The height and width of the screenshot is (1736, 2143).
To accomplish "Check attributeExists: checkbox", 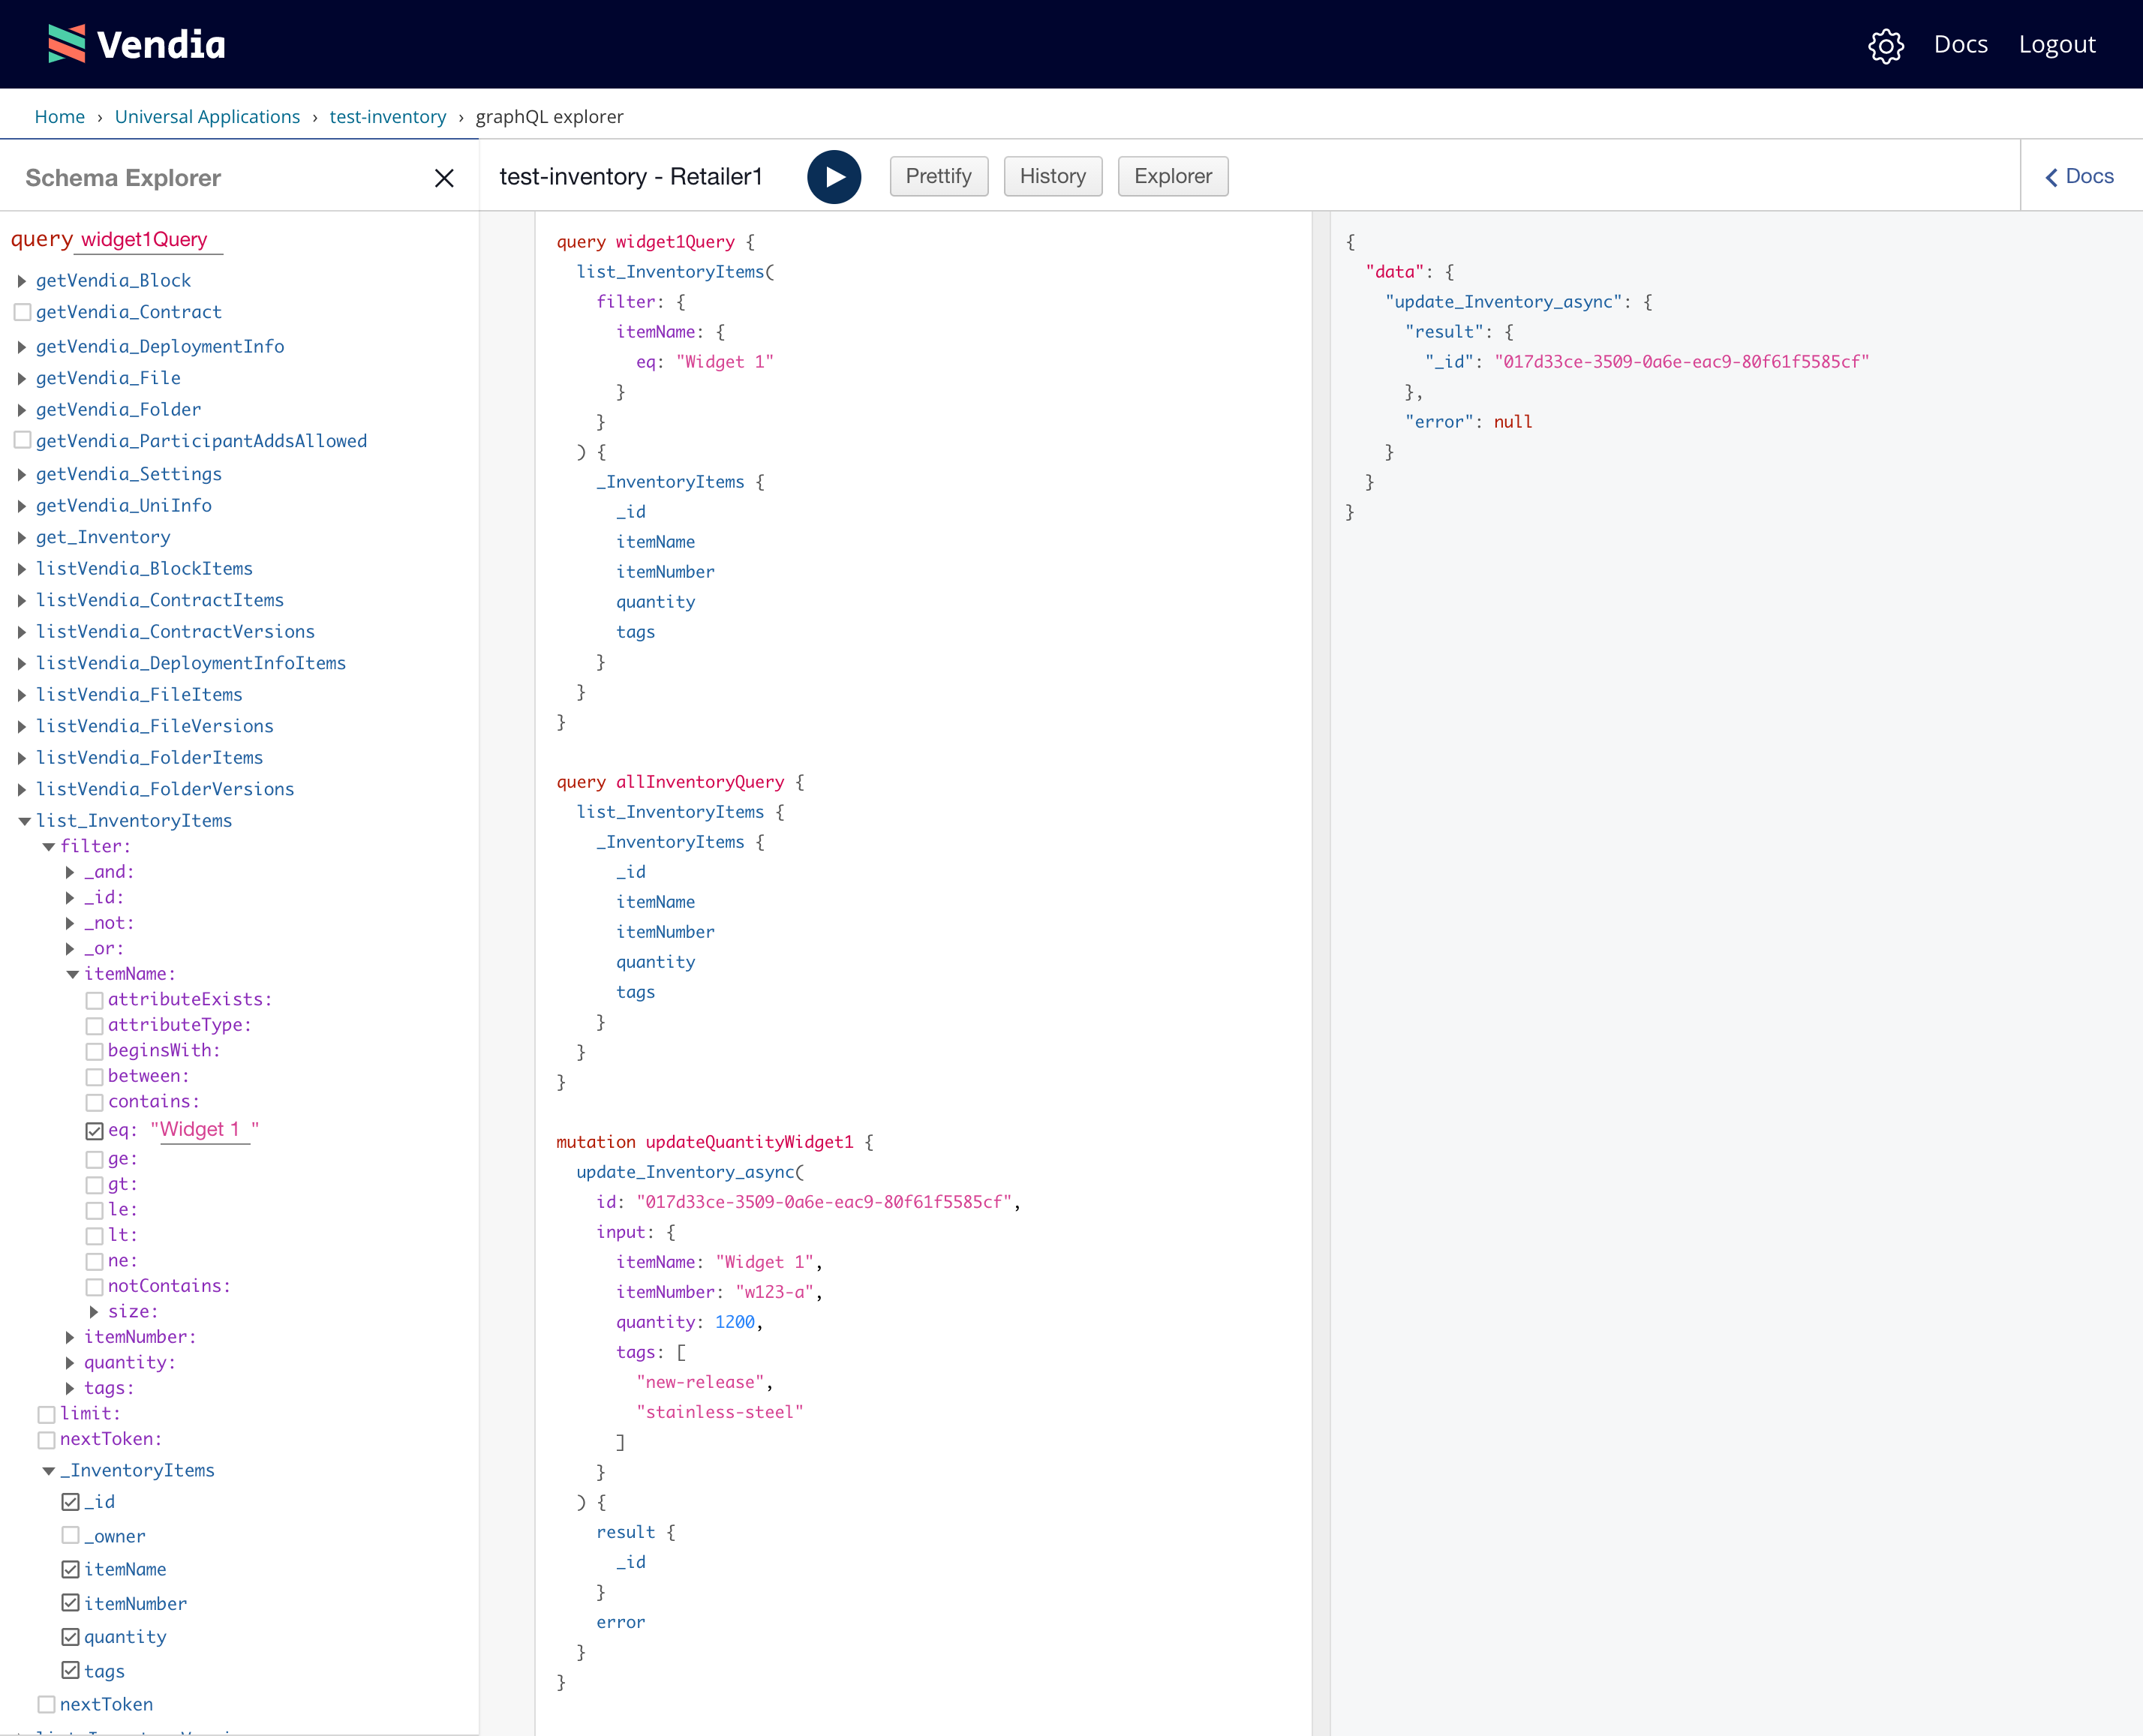I will pyautogui.click(x=94, y=1000).
